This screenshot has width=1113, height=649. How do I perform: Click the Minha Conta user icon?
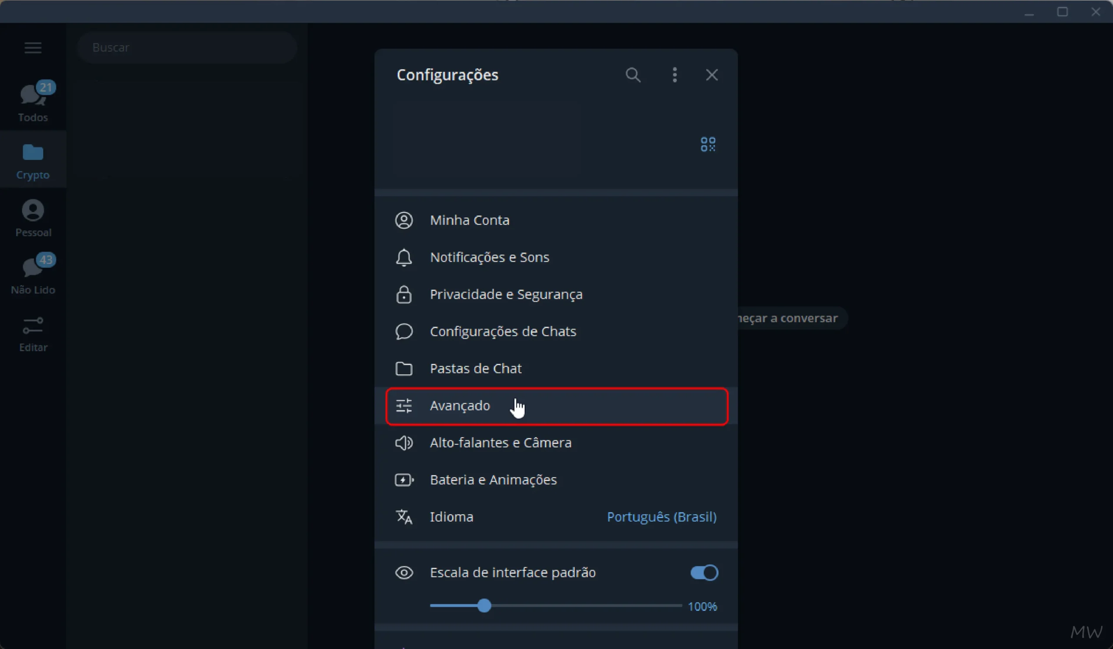coord(404,220)
